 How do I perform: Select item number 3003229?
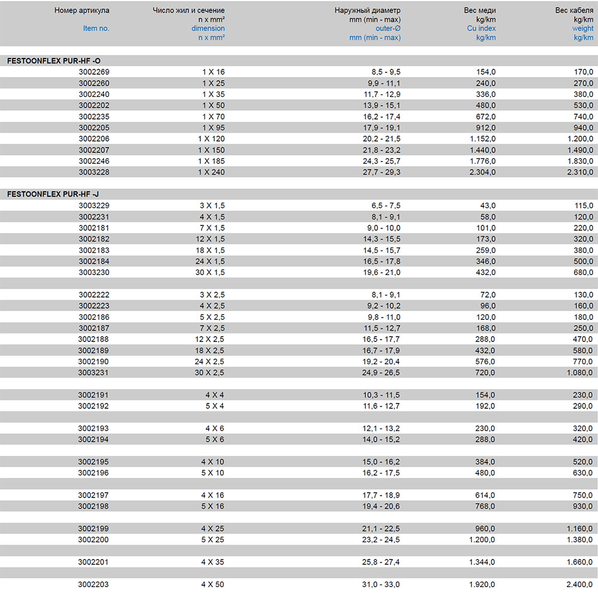click(94, 206)
